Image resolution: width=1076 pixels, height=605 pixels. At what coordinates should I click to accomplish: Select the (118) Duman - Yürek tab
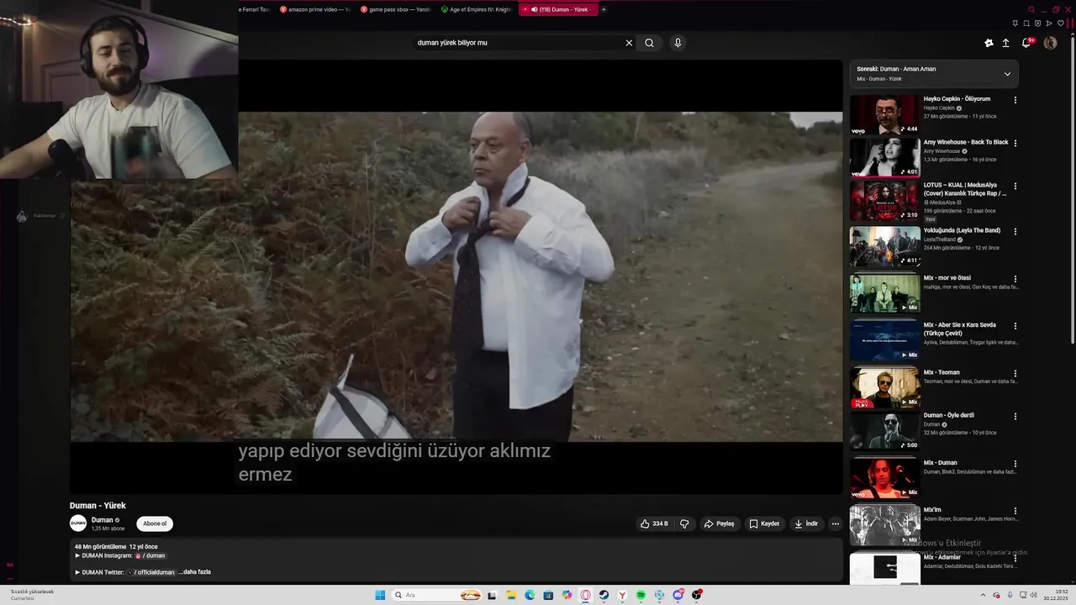[x=558, y=9]
